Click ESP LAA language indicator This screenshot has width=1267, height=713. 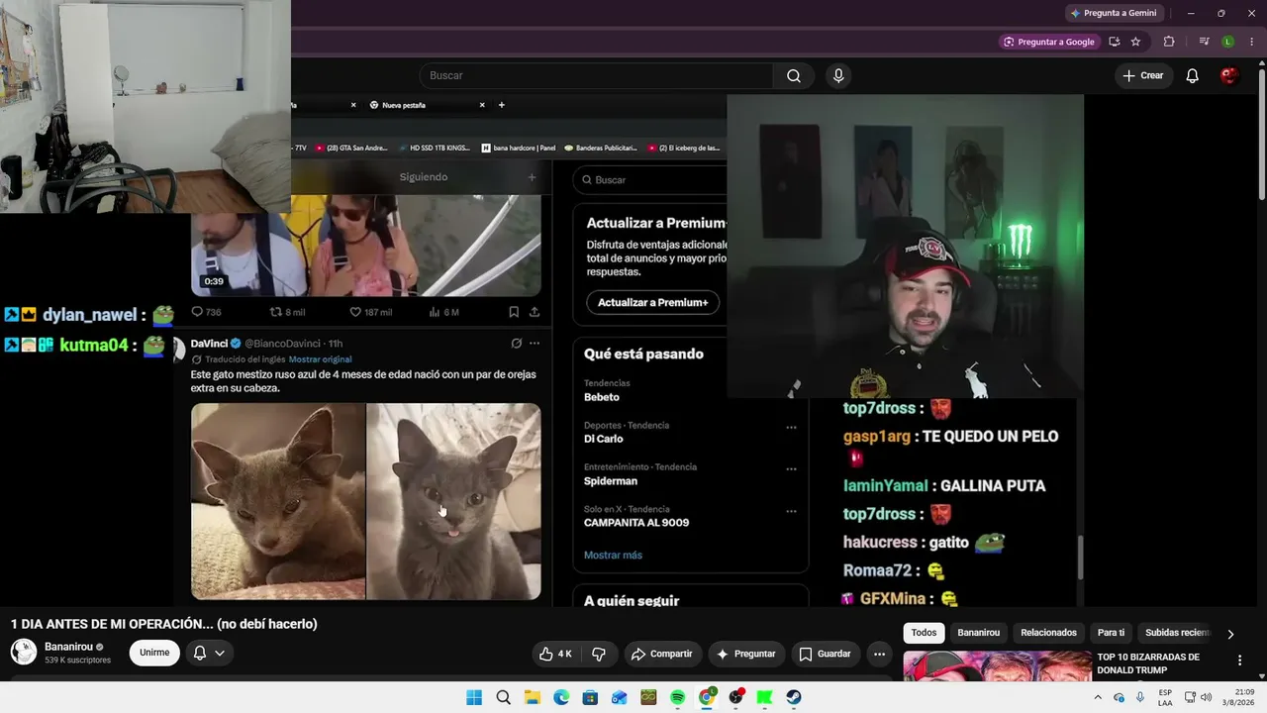(1165, 697)
